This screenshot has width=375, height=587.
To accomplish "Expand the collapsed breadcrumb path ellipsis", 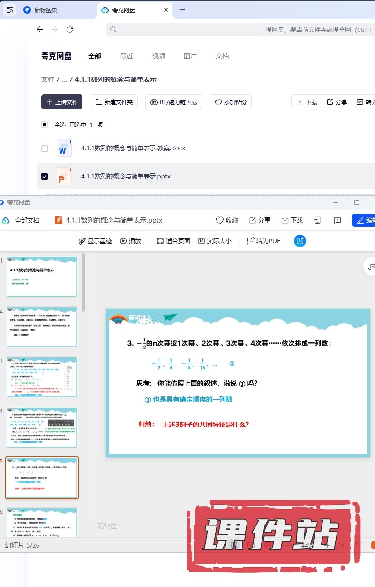I will click(x=64, y=80).
